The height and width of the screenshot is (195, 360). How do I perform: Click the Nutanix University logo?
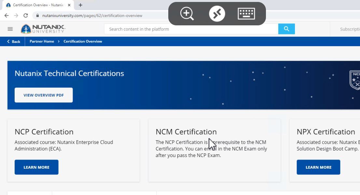click(43, 29)
